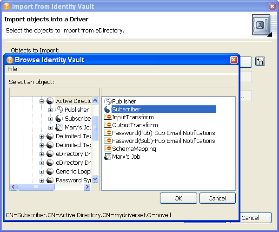This screenshot has height=232, width=279.
Task: Click tree vertical scrollbar down arrow
Action: click(x=95, y=179)
